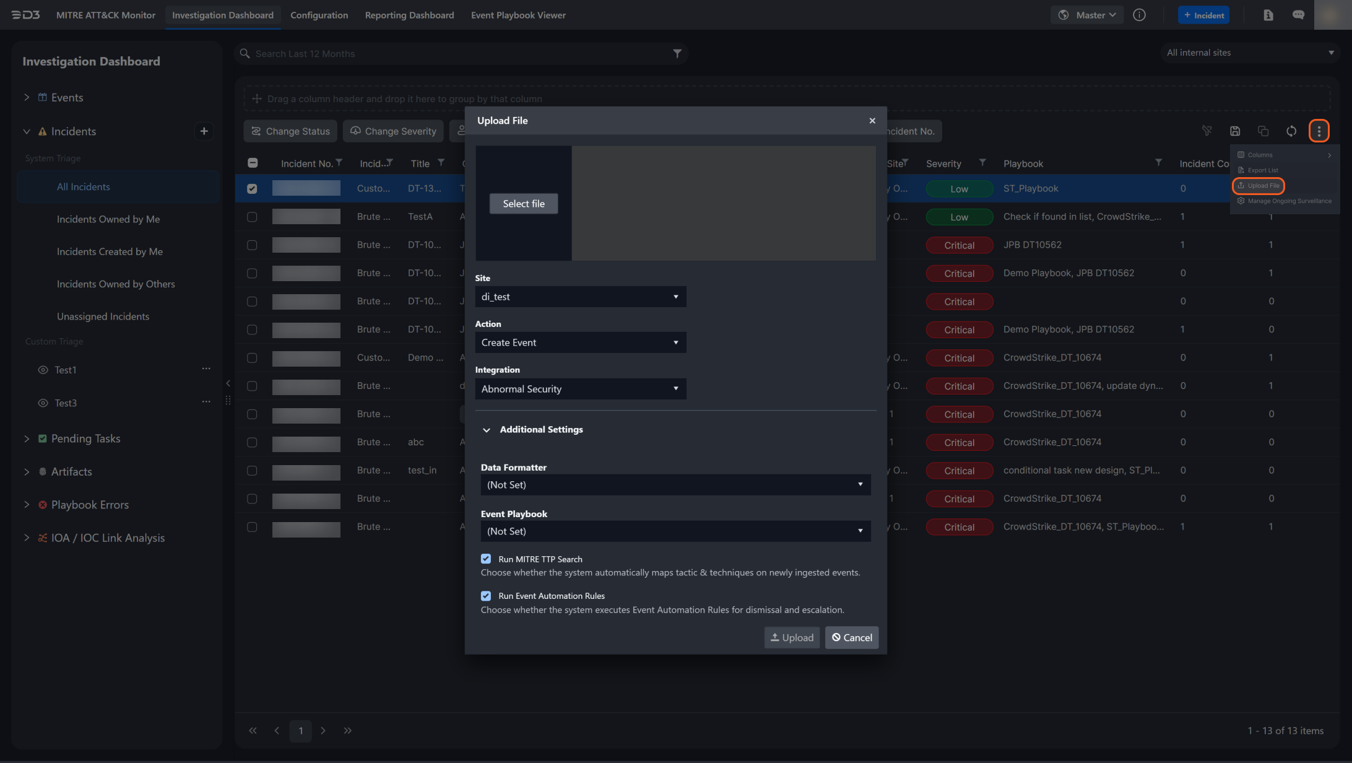Click the search filter funnel icon
1352x763 pixels.
pyautogui.click(x=677, y=54)
